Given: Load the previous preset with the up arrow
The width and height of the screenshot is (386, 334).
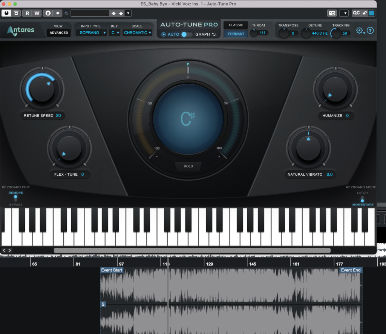Looking at the screenshot, I should click(x=113, y=13).
